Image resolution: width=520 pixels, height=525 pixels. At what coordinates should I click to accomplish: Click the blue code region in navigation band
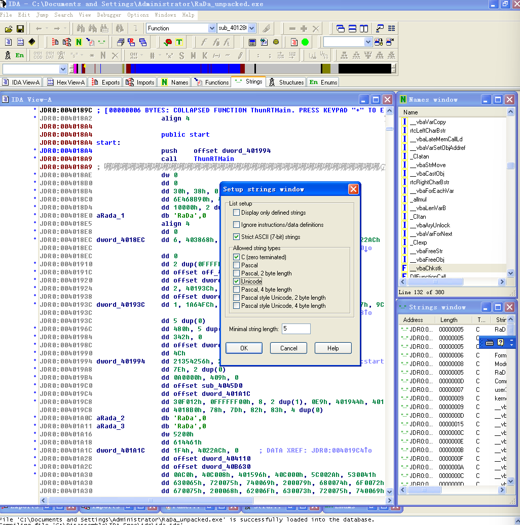184,69
